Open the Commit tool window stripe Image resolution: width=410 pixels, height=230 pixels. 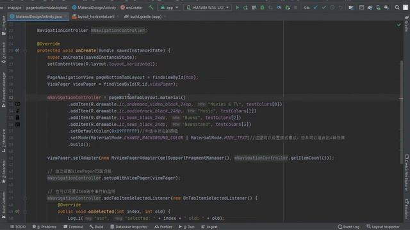click(x=4, y=53)
